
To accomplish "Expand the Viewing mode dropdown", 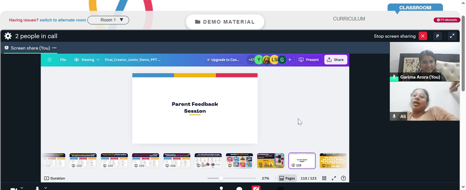I will [87, 59].
